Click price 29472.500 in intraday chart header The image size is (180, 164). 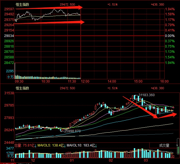(x=67, y=4)
